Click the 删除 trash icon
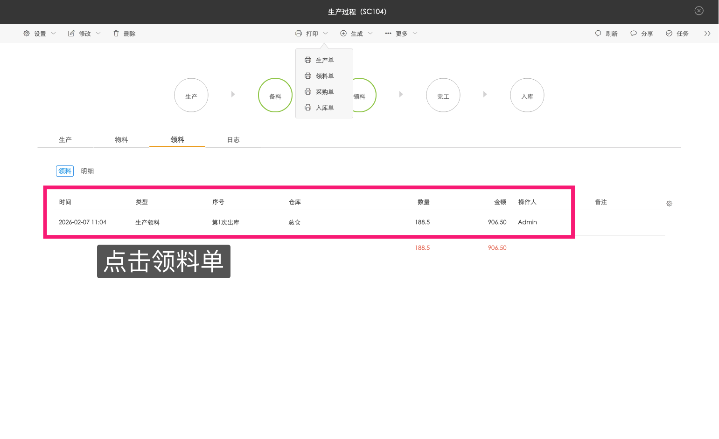719x439 pixels. coord(116,34)
